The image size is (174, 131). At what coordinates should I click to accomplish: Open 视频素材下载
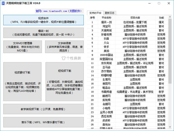[x=22, y=82]
